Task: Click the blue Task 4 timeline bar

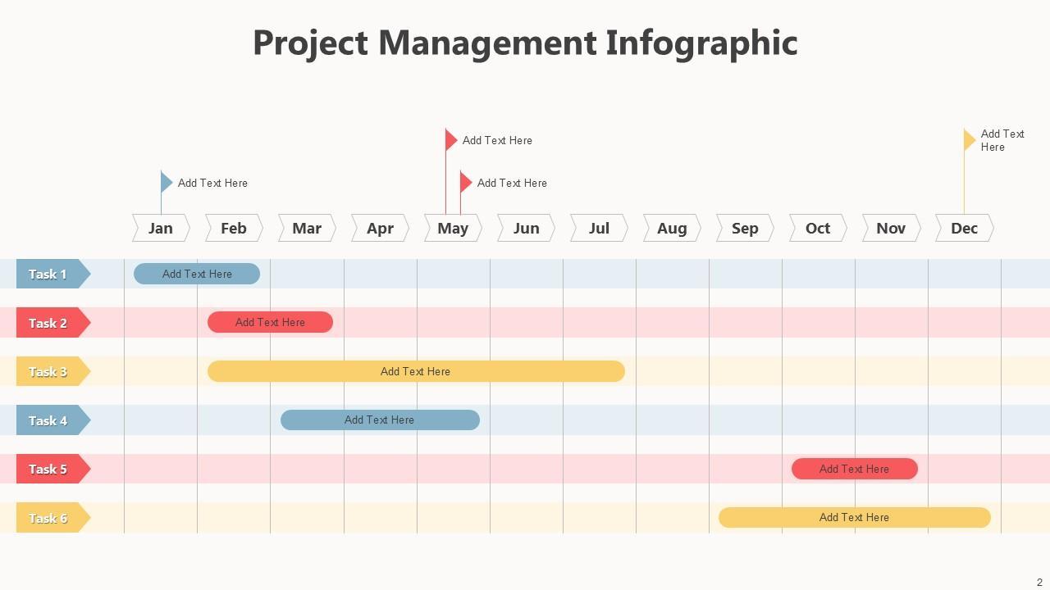Action: click(x=380, y=420)
